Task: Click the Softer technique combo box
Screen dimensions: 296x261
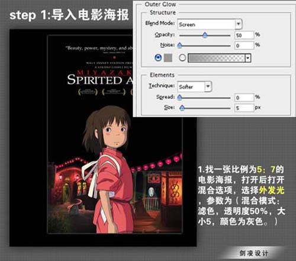Action: tap(194, 86)
